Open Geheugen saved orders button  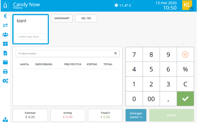(136, 115)
